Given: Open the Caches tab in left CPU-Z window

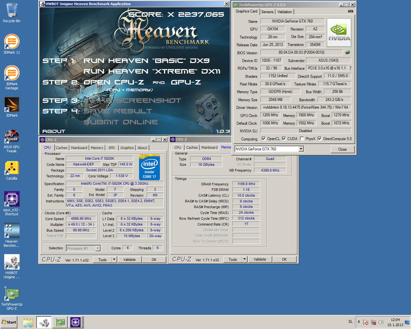Looking at the screenshot, I should click(61, 148).
